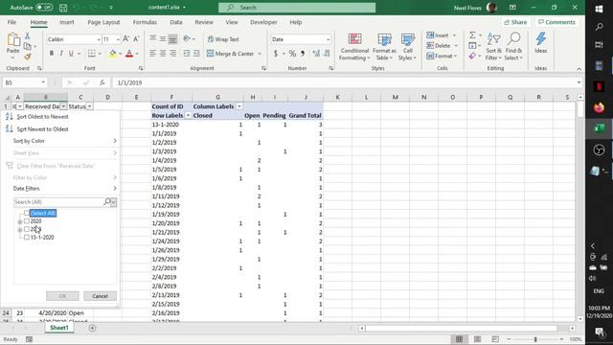Open the Developer tab
Image resolution: width=613 pixels, height=345 pixels.
pyautogui.click(x=263, y=22)
